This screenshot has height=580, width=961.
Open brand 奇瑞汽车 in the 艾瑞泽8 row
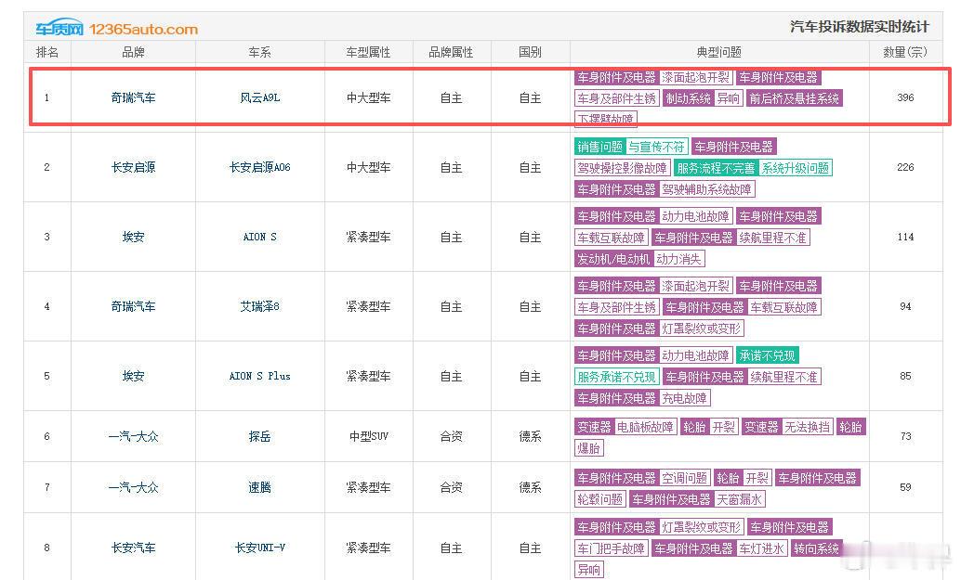(133, 306)
